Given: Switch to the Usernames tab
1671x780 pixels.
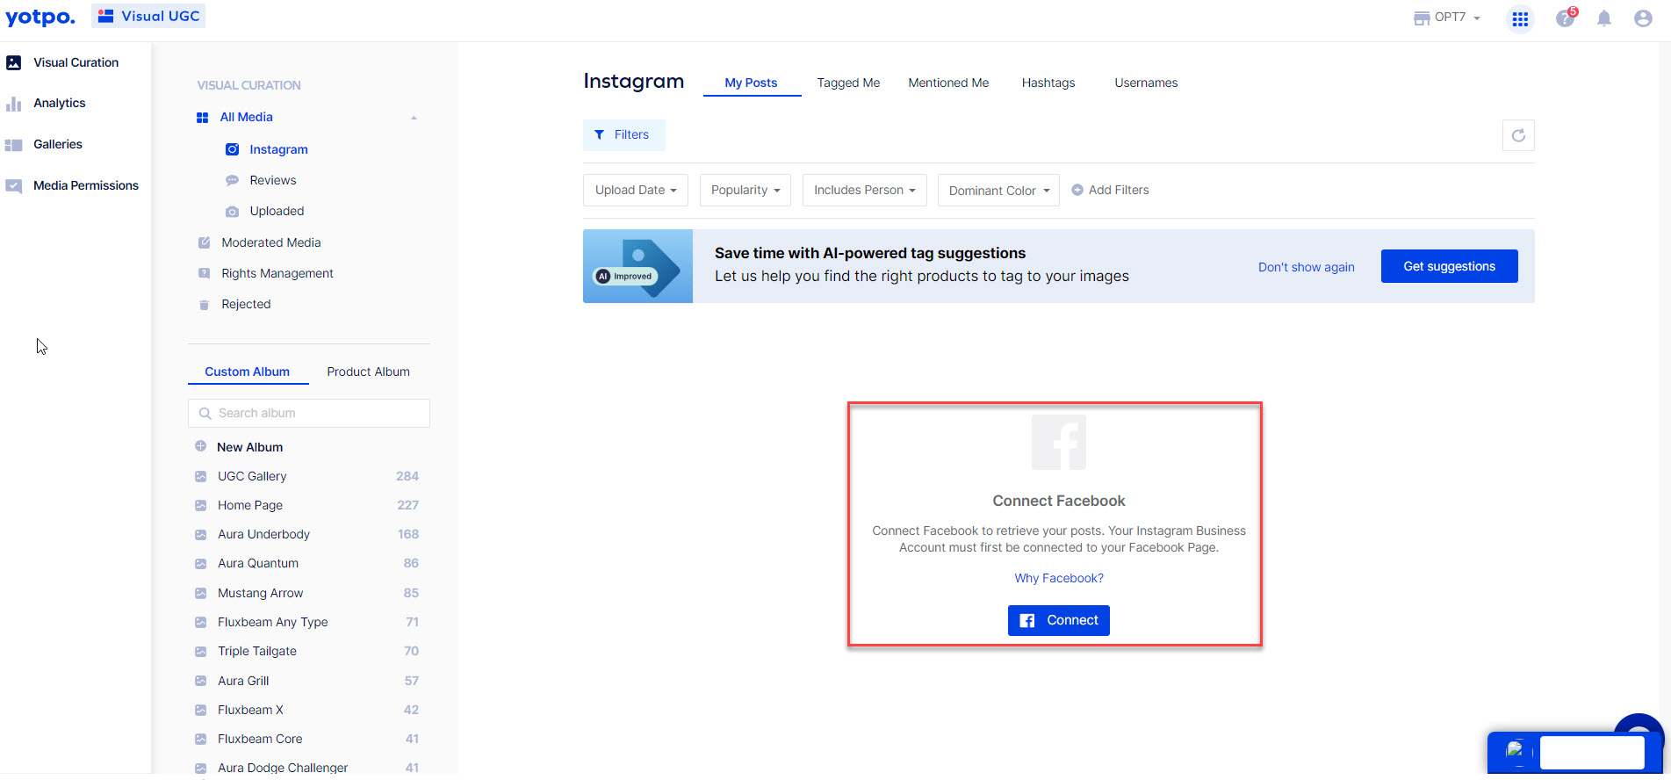Looking at the screenshot, I should click(x=1146, y=83).
